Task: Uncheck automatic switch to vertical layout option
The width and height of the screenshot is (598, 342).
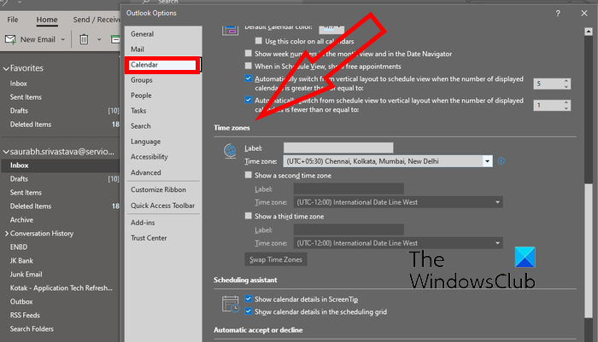Action: 249,100
